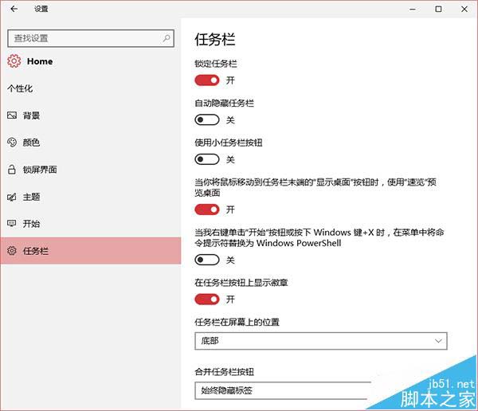Click the 锁屏界面 lock icon
The height and width of the screenshot is (411, 478).
[12, 170]
